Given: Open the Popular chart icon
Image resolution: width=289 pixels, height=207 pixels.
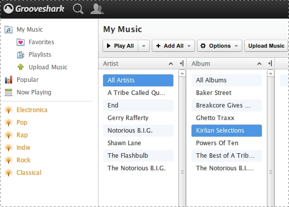Looking at the screenshot, I should pyautogui.click(x=9, y=80).
